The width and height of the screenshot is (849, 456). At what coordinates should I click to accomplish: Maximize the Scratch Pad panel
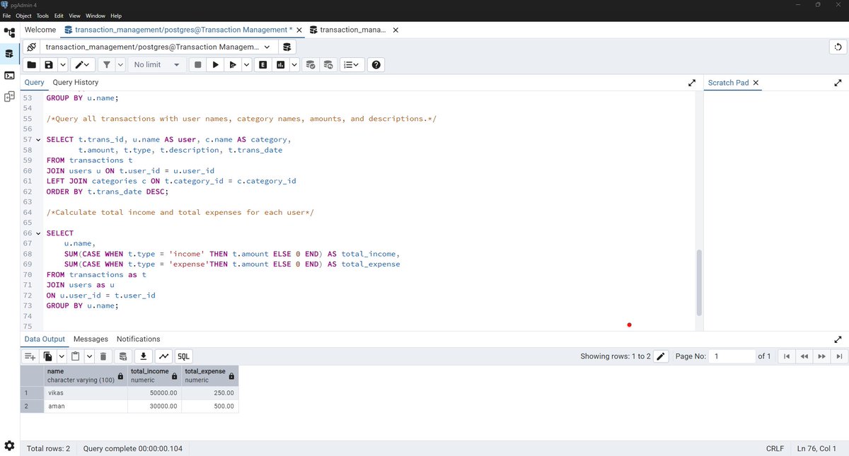[838, 83]
